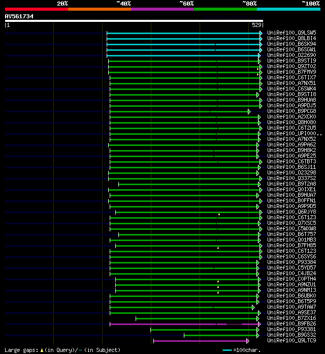
Task: Select UniRef100_B9GS32 label
Action: point(291,335)
